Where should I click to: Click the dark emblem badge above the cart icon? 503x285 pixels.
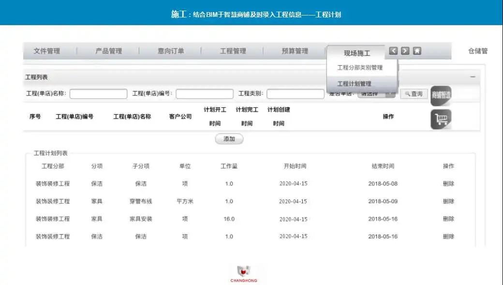[x=442, y=95]
